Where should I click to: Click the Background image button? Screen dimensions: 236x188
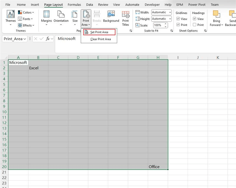pyautogui.click(x=111, y=17)
